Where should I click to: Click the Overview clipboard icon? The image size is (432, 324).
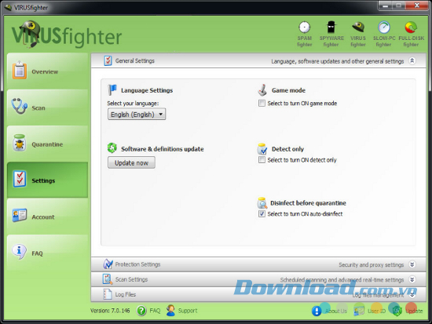coord(19,71)
